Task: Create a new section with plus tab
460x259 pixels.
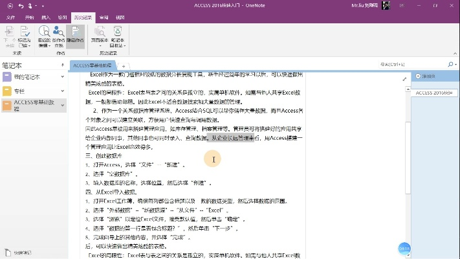Action: point(124,66)
